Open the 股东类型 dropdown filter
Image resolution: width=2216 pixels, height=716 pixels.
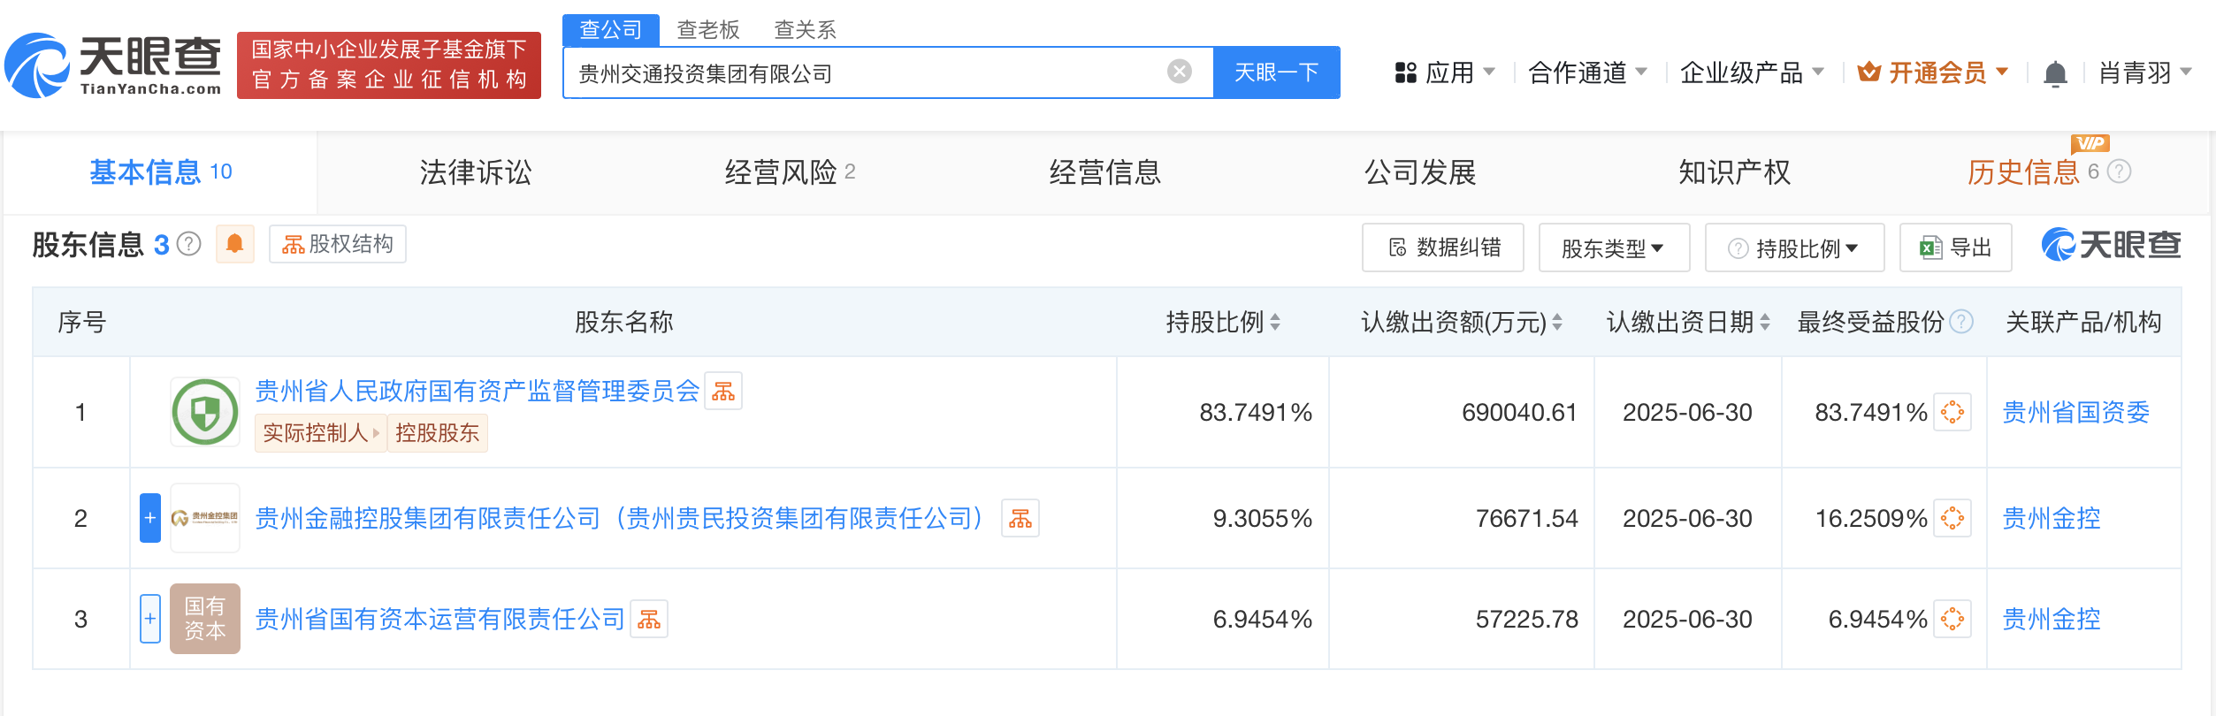(x=1613, y=248)
